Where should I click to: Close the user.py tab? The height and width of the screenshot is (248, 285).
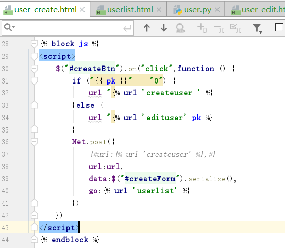217,10
